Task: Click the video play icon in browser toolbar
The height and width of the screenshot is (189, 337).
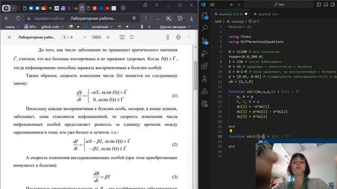Action: (168, 18)
